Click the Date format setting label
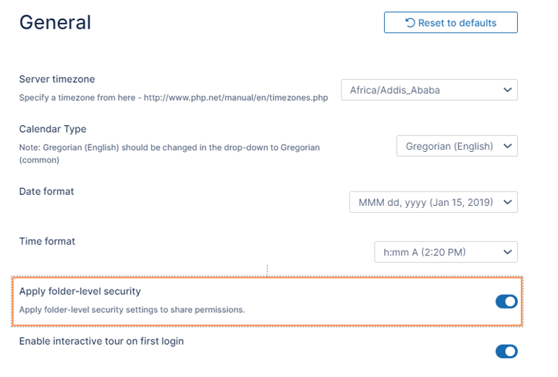The width and height of the screenshot is (558, 377). pyautogui.click(x=47, y=191)
